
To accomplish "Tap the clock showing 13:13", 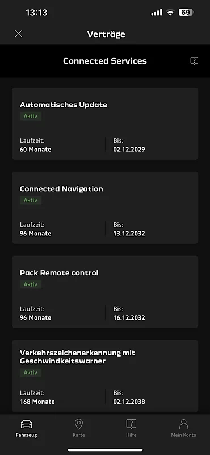I will (36, 13).
